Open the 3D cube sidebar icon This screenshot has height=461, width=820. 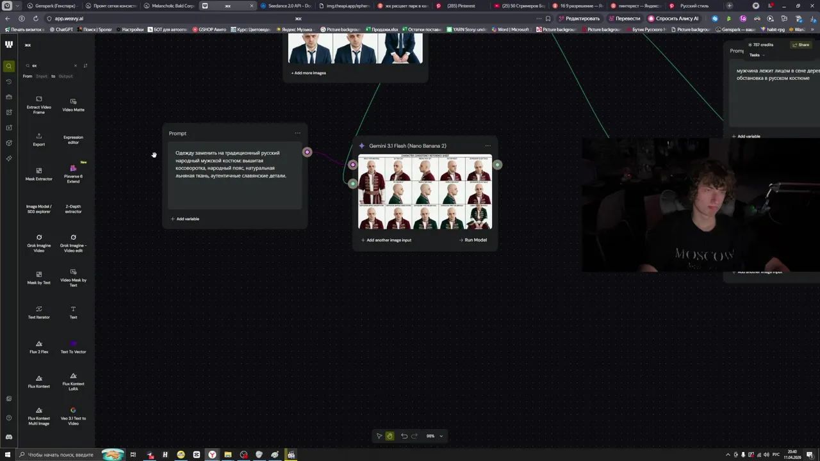point(8,143)
